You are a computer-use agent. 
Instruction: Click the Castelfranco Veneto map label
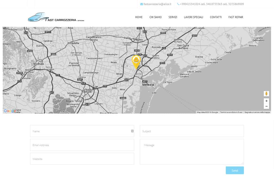click(93, 39)
